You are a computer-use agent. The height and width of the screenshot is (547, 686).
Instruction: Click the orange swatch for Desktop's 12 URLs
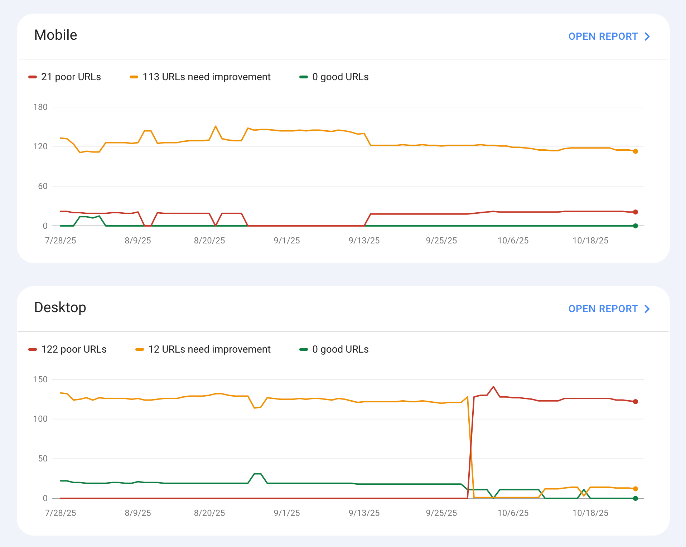(x=140, y=349)
